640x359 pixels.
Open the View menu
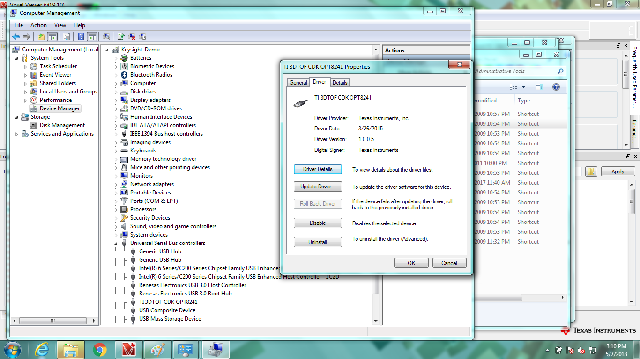click(60, 25)
